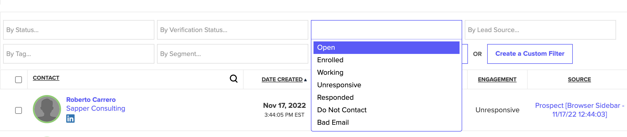627x137 pixels.
Task: Choose the Responded option
Action: [387, 98]
